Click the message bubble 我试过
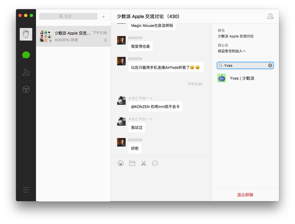The height and width of the screenshot is (224, 295). pos(137,127)
